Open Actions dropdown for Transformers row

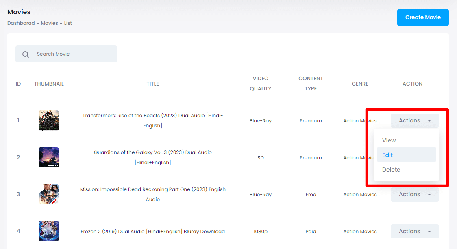[x=415, y=120]
